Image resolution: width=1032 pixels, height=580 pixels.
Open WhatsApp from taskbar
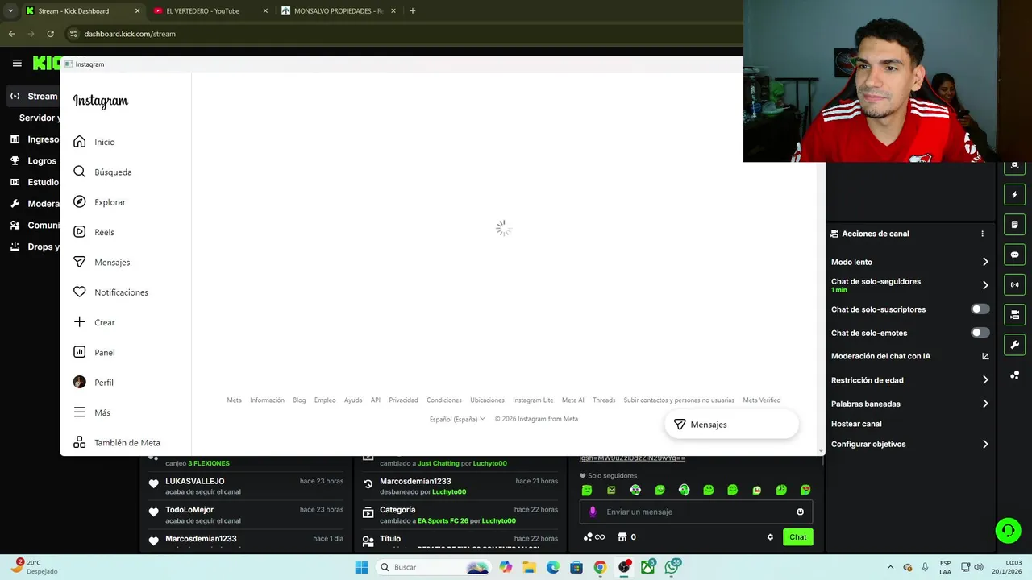pos(672,567)
